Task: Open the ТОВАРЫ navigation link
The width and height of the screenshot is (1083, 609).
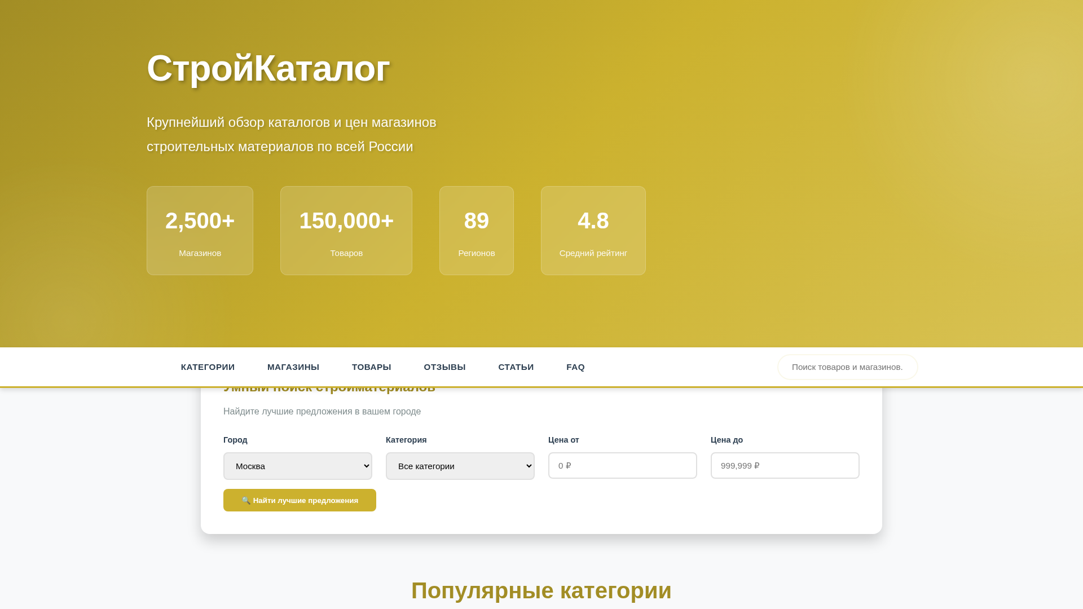Action: (371, 367)
